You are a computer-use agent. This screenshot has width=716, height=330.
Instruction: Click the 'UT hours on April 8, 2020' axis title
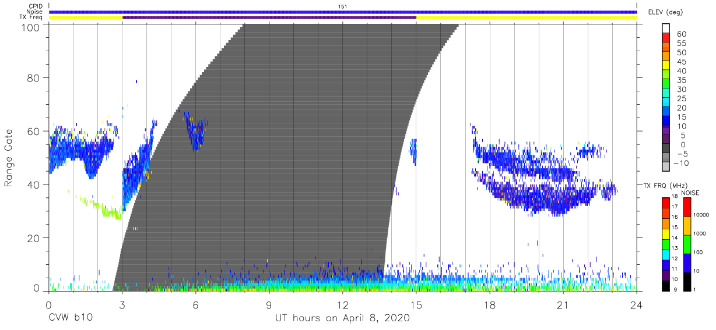[x=343, y=318]
